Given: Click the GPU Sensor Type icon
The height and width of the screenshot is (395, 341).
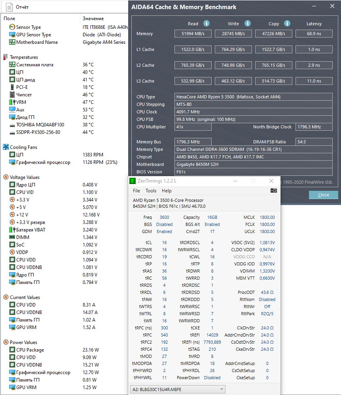Looking at the screenshot, I should pyautogui.click(x=12, y=34).
